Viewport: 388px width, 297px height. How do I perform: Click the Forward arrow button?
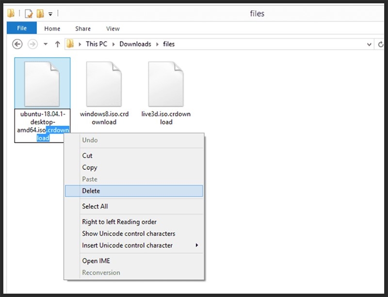(32, 44)
